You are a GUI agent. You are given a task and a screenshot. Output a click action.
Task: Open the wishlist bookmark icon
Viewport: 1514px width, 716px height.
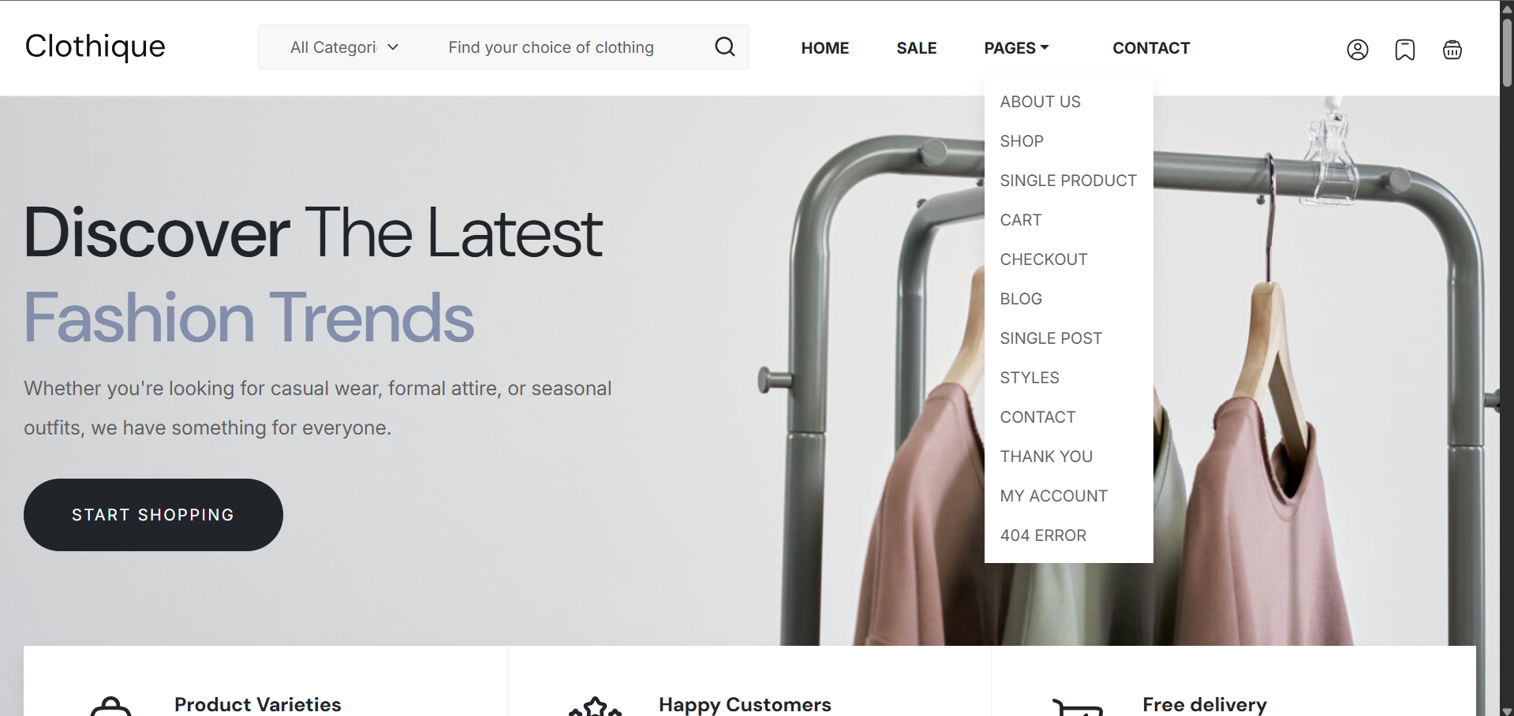click(x=1404, y=50)
